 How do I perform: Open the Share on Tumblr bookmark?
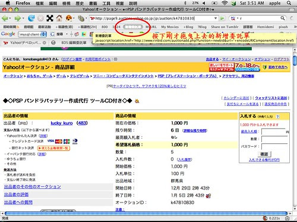click(225, 27)
